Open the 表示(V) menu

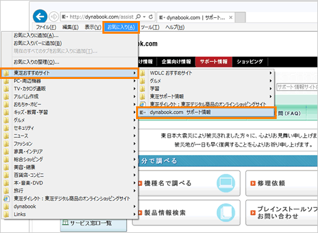click(93, 27)
